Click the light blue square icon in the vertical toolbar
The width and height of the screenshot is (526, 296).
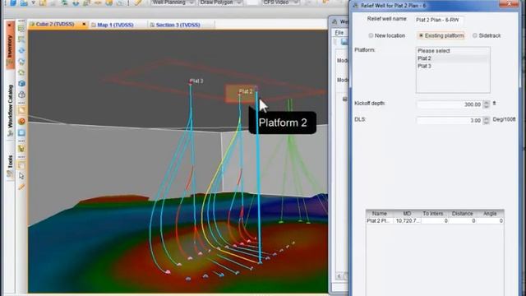click(21, 132)
